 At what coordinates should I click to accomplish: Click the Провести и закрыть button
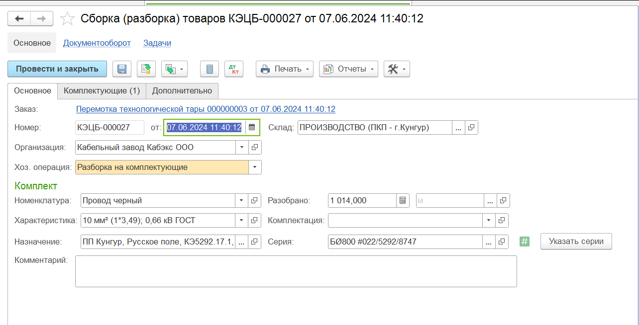click(57, 69)
